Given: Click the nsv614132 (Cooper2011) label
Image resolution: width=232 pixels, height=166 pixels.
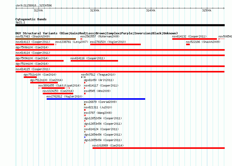Looking at the screenshot, I should (x=189, y=36).
